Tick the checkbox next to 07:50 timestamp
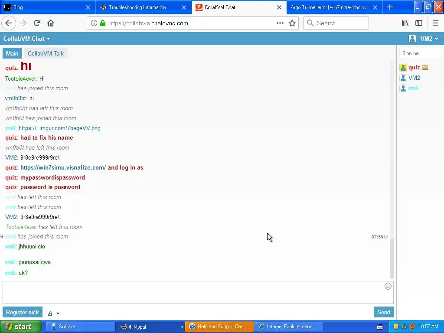Viewport: 444px width, 333px height. tap(386, 237)
